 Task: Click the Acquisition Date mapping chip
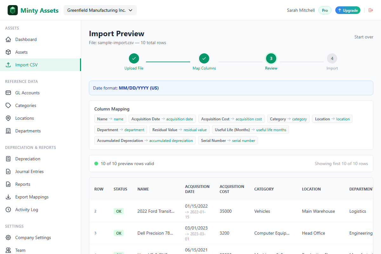coord(162,119)
